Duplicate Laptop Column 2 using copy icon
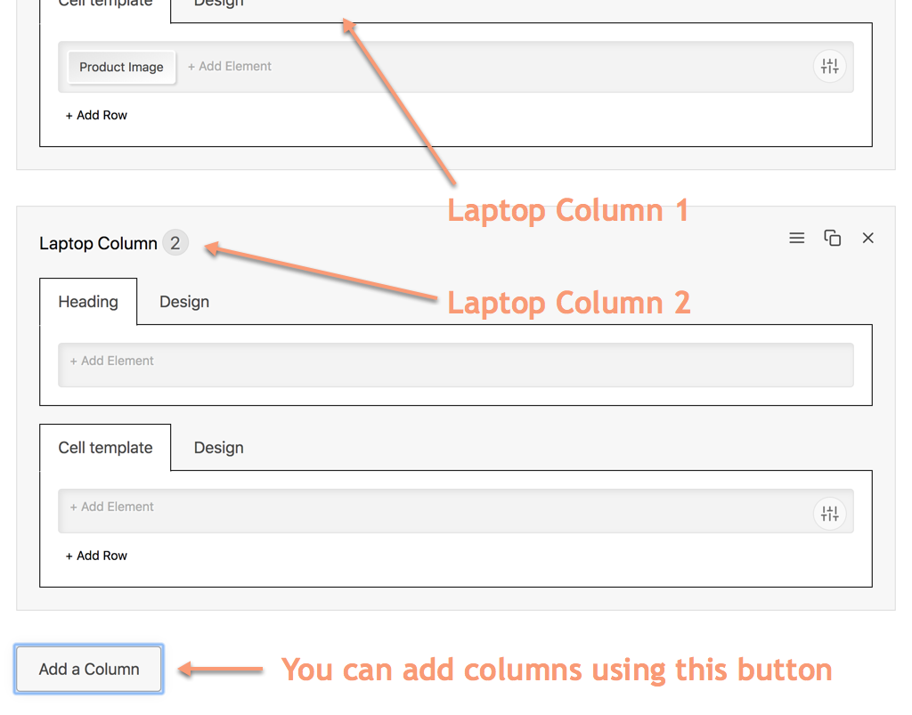This screenshot has width=912, height=715. (833, 238)
